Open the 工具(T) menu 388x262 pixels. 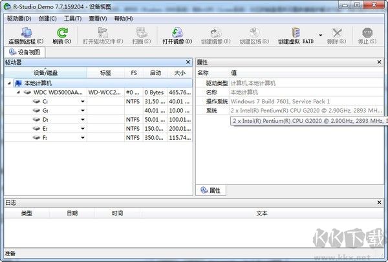click(72, 19)
